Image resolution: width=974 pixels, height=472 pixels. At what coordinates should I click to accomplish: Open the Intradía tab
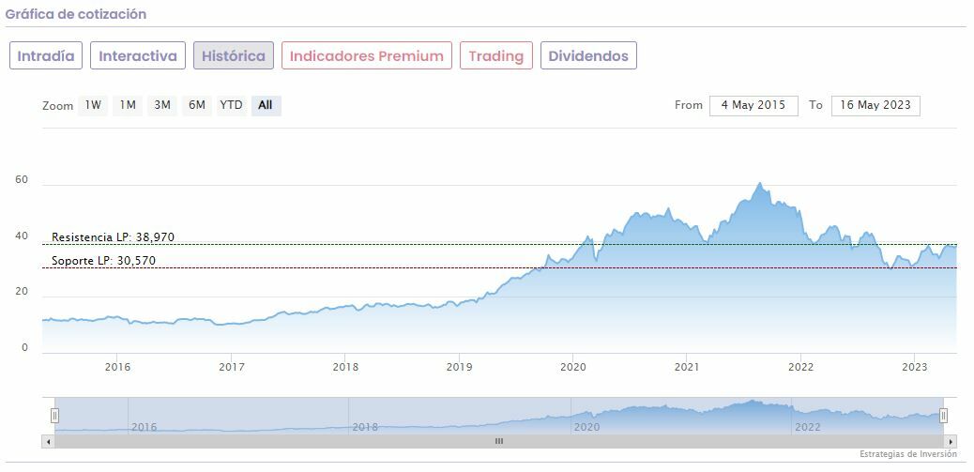tap(46, 55)
